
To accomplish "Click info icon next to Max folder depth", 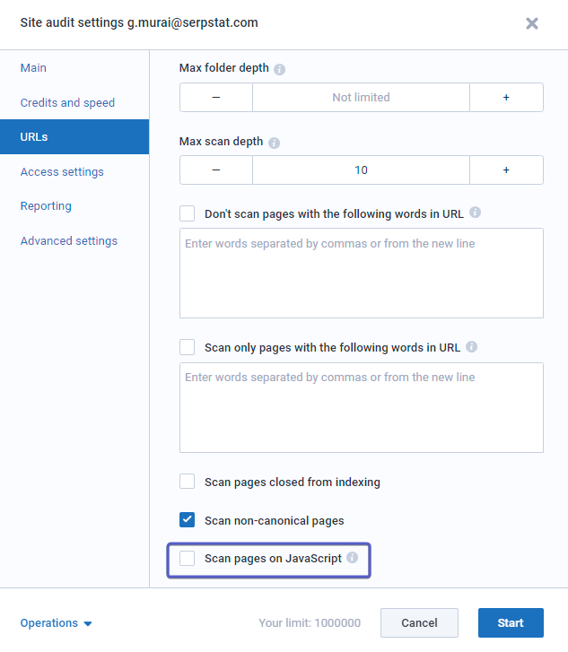I will [x=280, y=69].
